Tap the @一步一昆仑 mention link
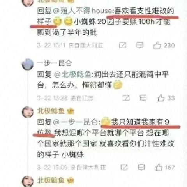This screenshot has width=187, height=187. click(x=76, y=122)
